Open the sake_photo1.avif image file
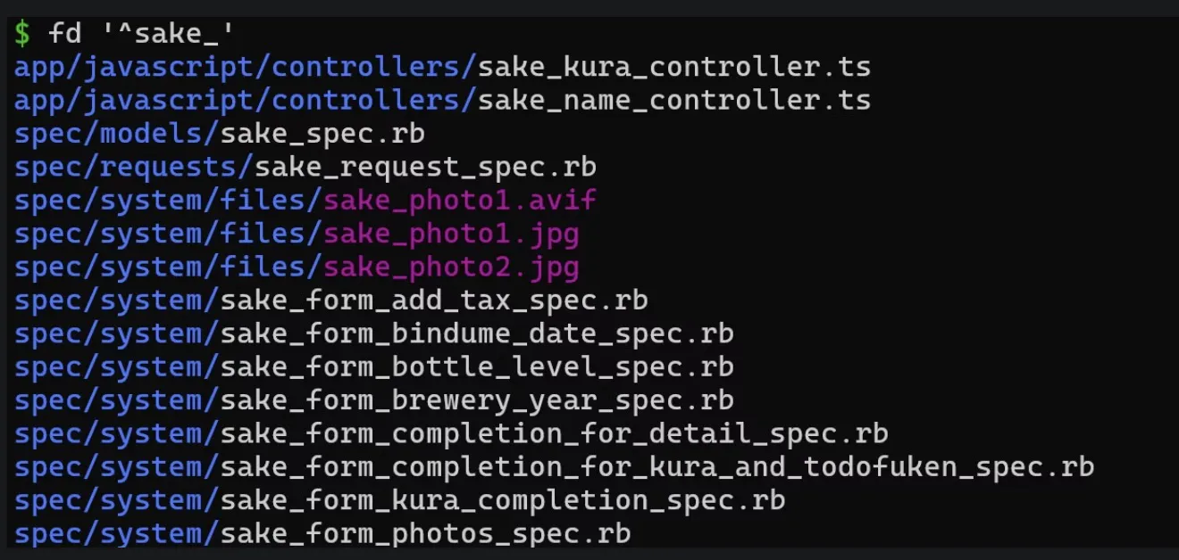Viewport: 1179px width, 560px height. [459, 200]
